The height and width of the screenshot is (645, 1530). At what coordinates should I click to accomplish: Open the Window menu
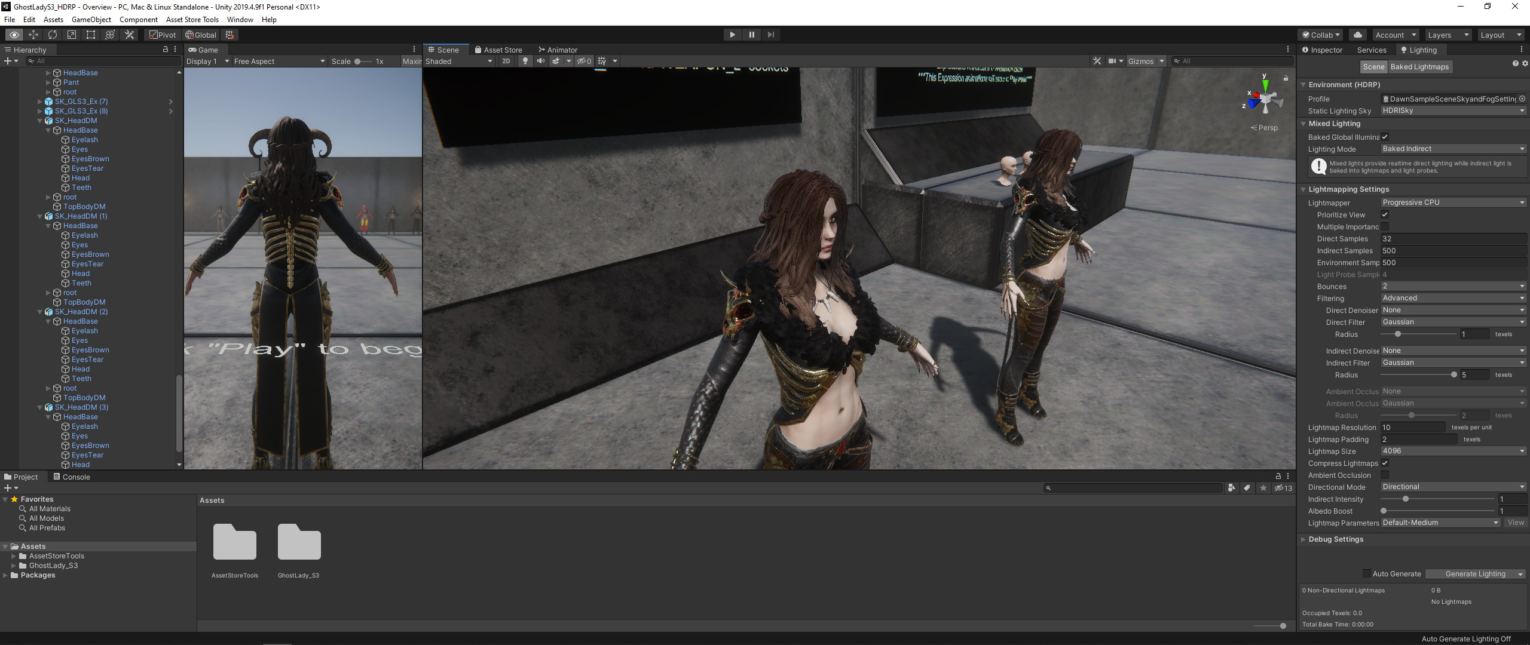240,19
